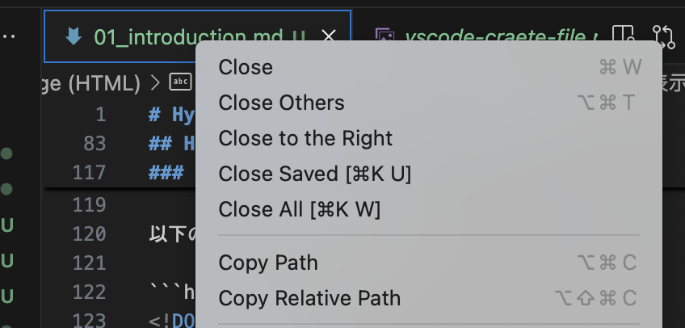Choose Close from the context menu
Screen dimensions: 685x328
coord(246,67)
